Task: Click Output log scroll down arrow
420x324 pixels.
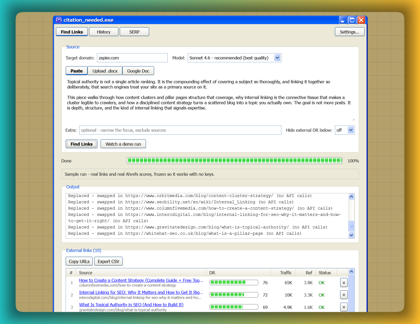Action: [x=351, y=235]
